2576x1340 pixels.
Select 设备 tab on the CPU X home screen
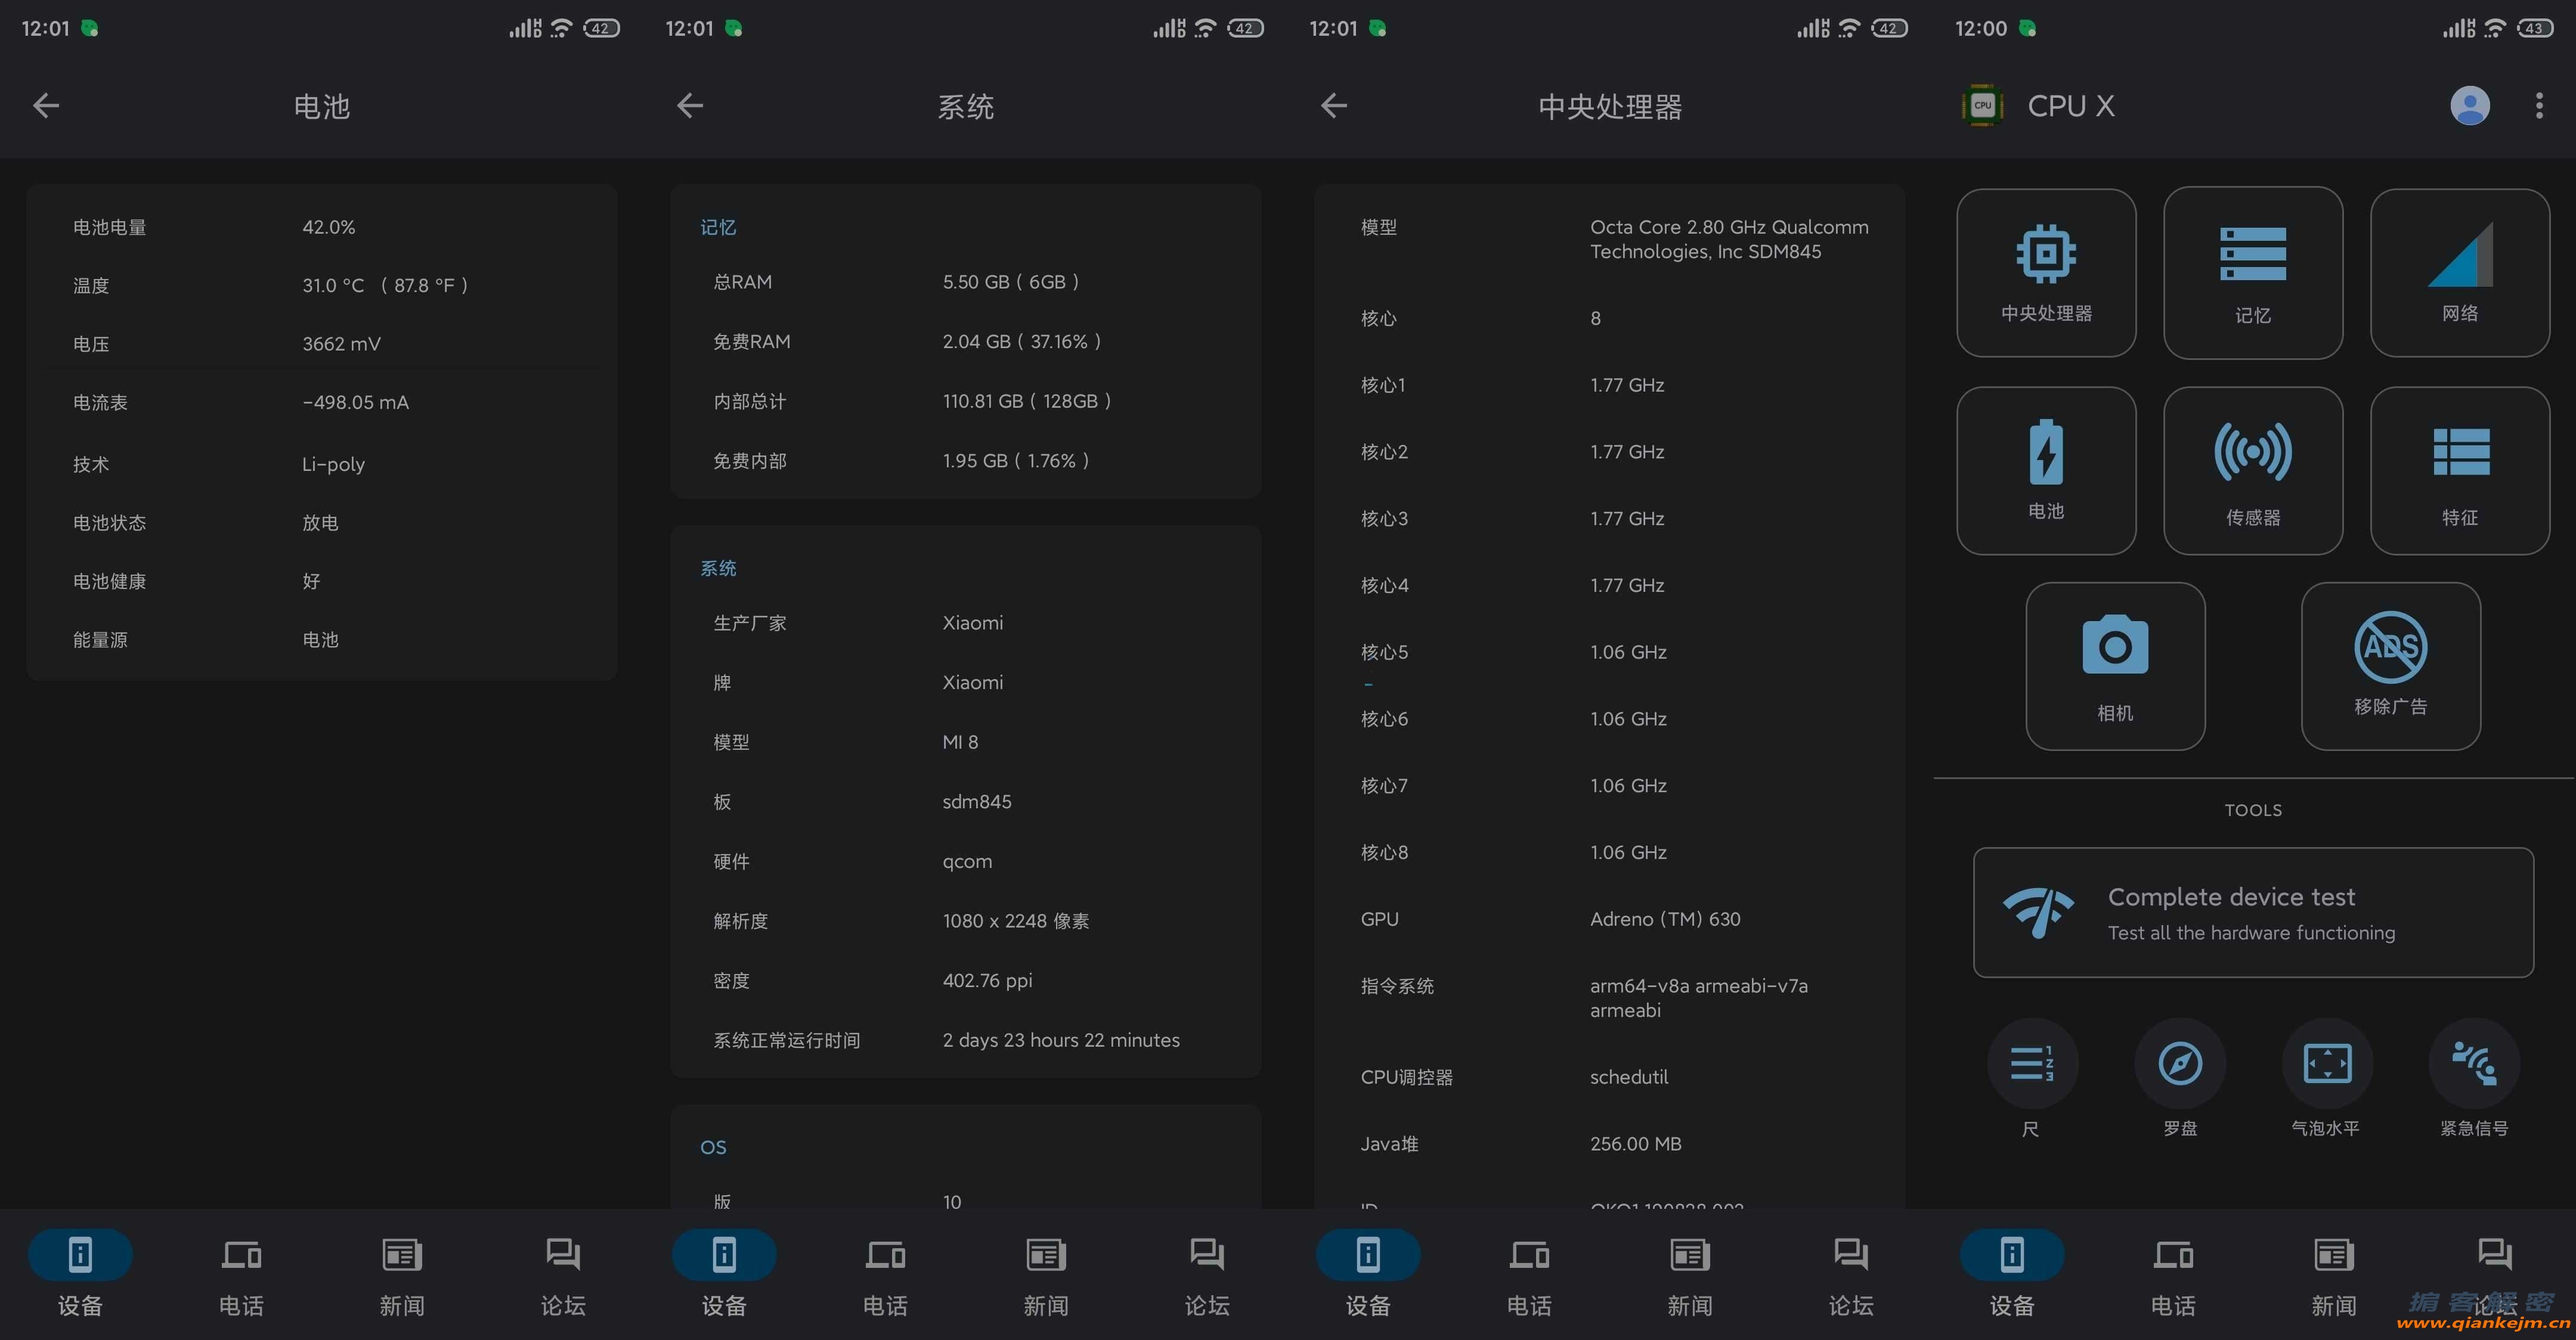pyautogui.click(x=2012, y=1276)
